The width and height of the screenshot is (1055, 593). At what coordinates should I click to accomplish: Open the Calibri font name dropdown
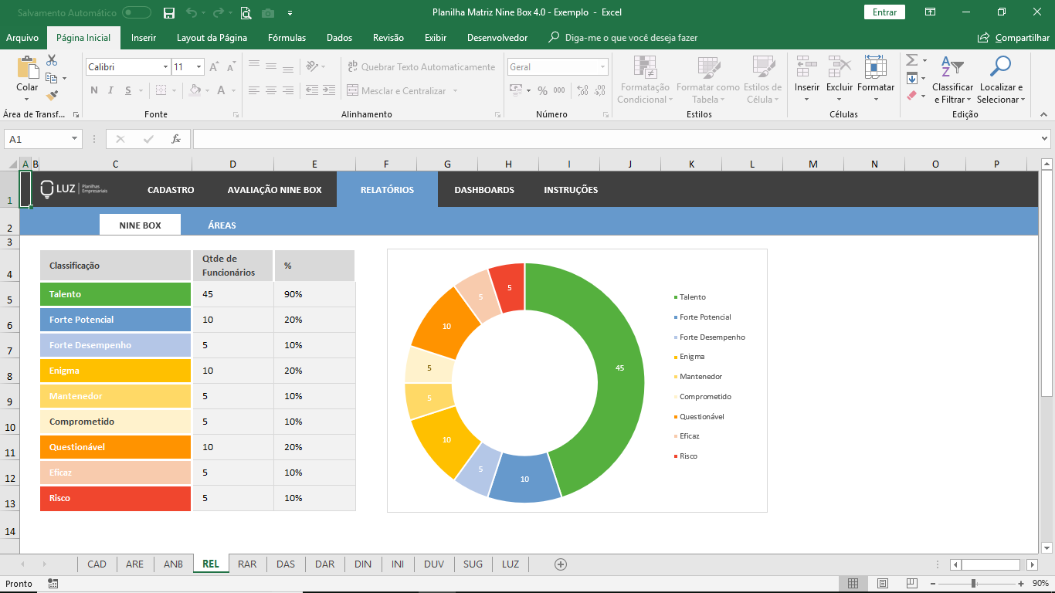165,67
